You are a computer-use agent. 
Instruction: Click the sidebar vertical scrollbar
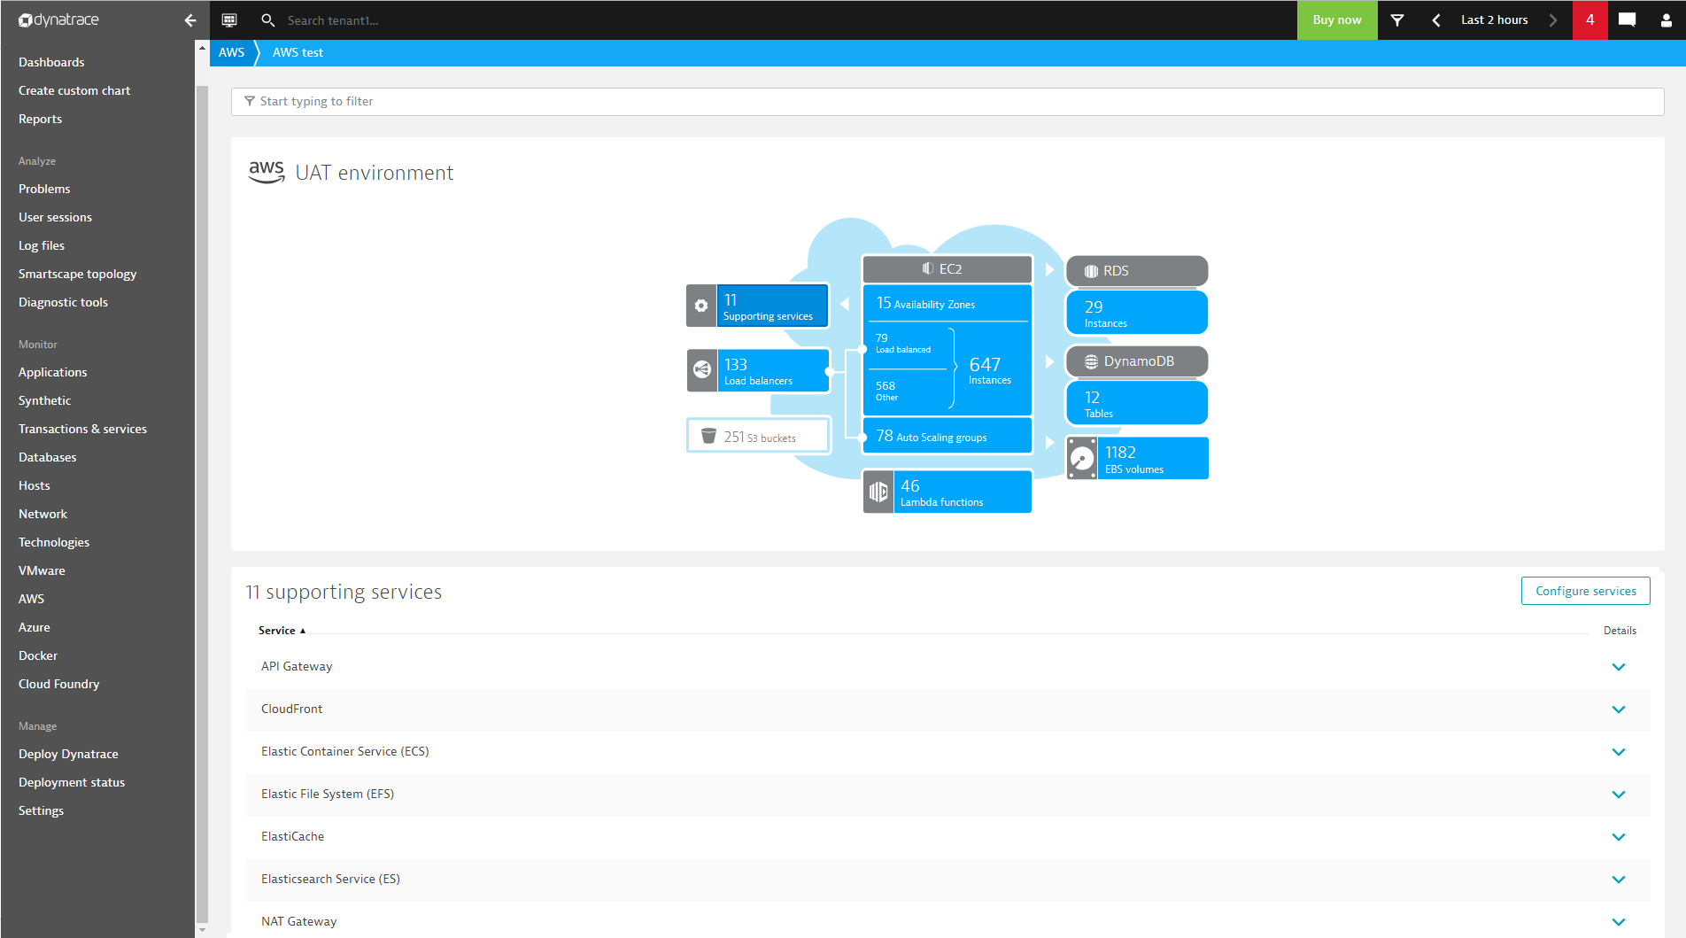[202, 505]
